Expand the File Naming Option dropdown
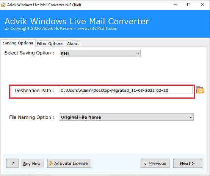 [127, 117]
